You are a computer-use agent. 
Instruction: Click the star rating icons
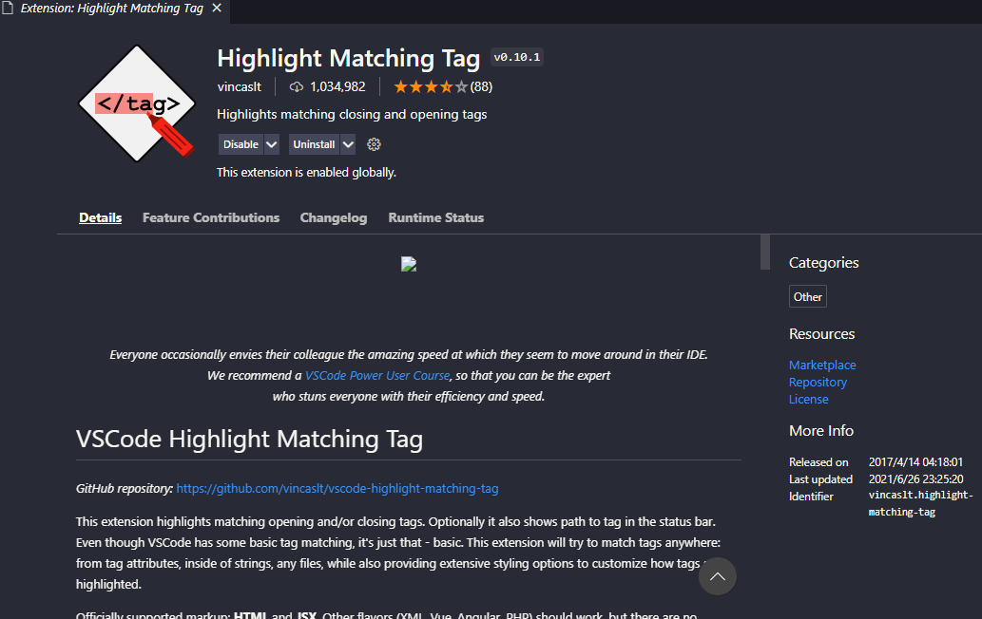(x=430, y=86)
